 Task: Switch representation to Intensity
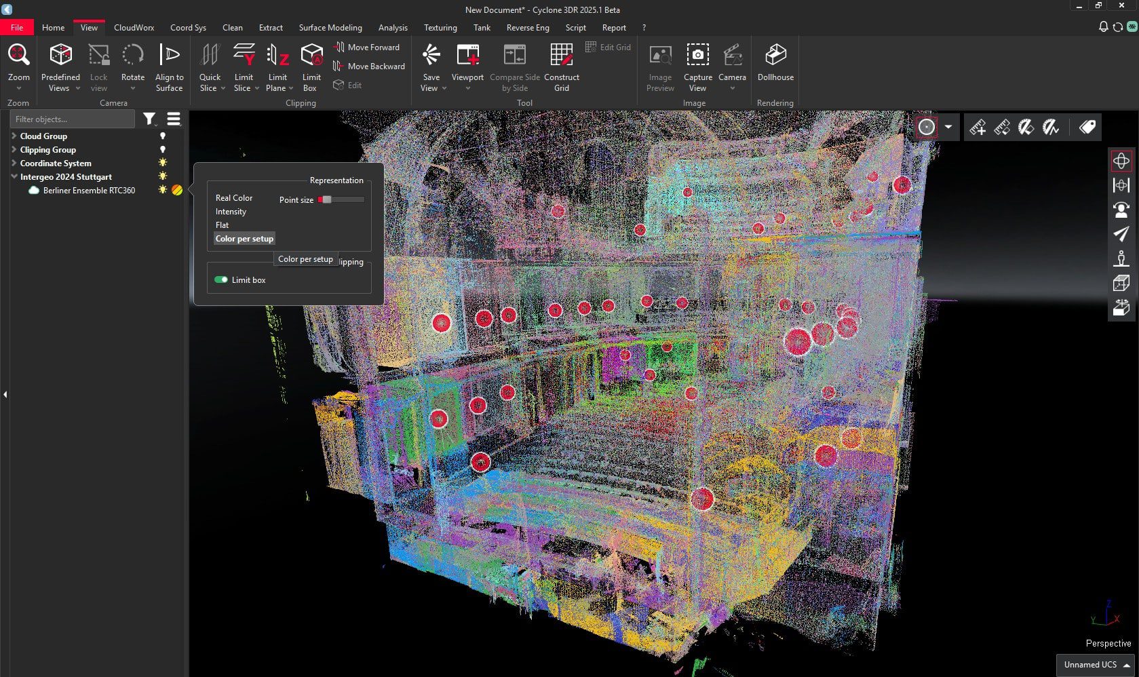231,211
